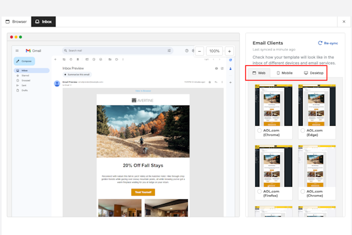352x235 pixels.
Task: Select the Web clients tab
Action: tap(259, 73)
